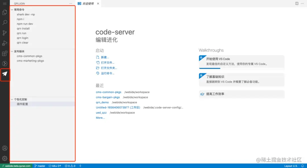Screen dimensions: 307x168
Task: Click the master branch in status bar
Action: tap(40, 166)
